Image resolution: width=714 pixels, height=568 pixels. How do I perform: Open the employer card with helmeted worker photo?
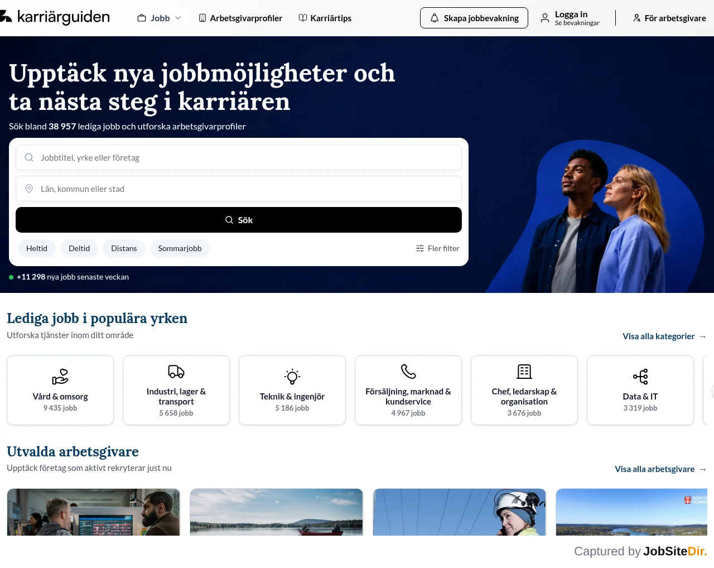pos(460,512)
